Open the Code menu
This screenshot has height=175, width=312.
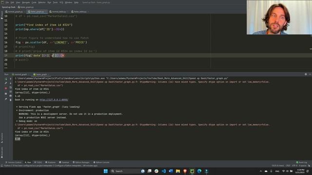(34, 2)
